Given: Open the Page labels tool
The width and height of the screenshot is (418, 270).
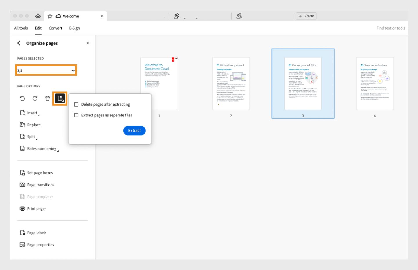Looking at the screenshot, I should (36, 233).
